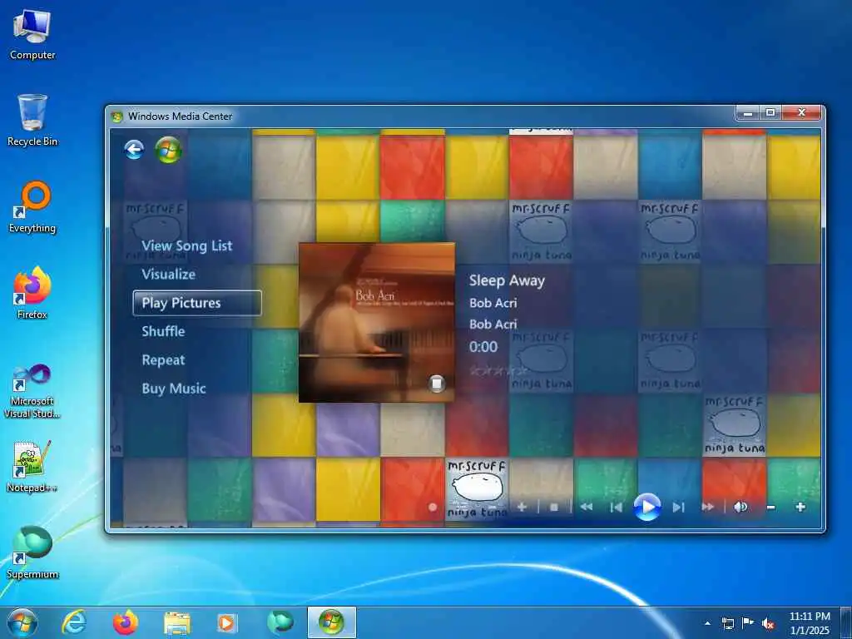Viewport: 852px width, 639px height.
Task: Open the network tray icon
Action: pyautogui.click(x=727, y=623)
